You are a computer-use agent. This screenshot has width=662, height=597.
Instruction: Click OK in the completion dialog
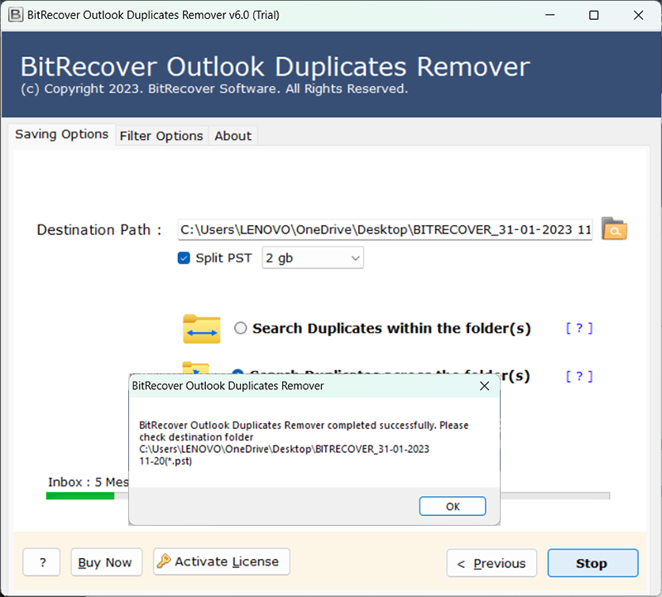pos(453,506)
